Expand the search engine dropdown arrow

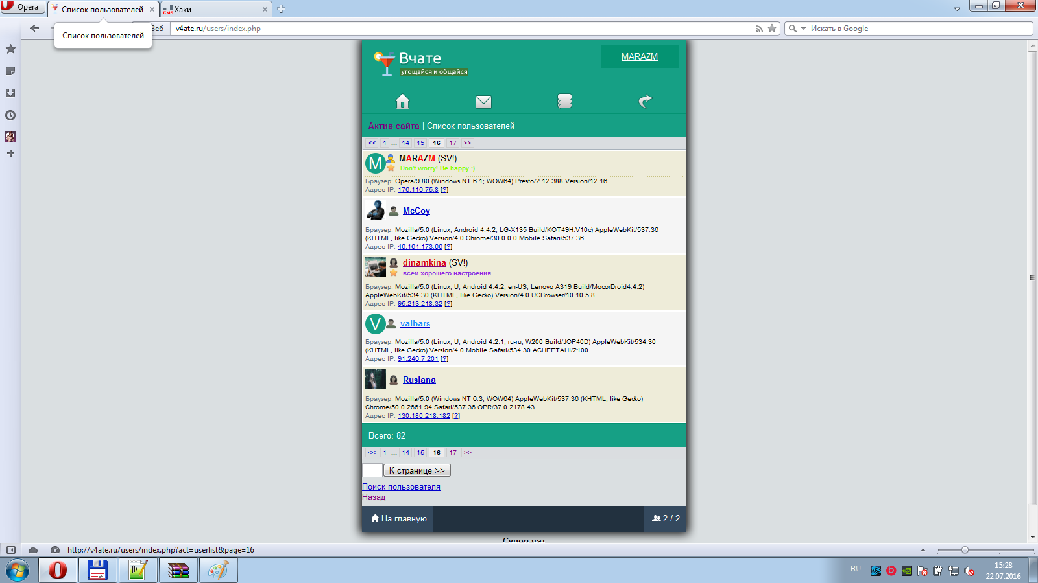pyautogui.click(x=803, y=29)
